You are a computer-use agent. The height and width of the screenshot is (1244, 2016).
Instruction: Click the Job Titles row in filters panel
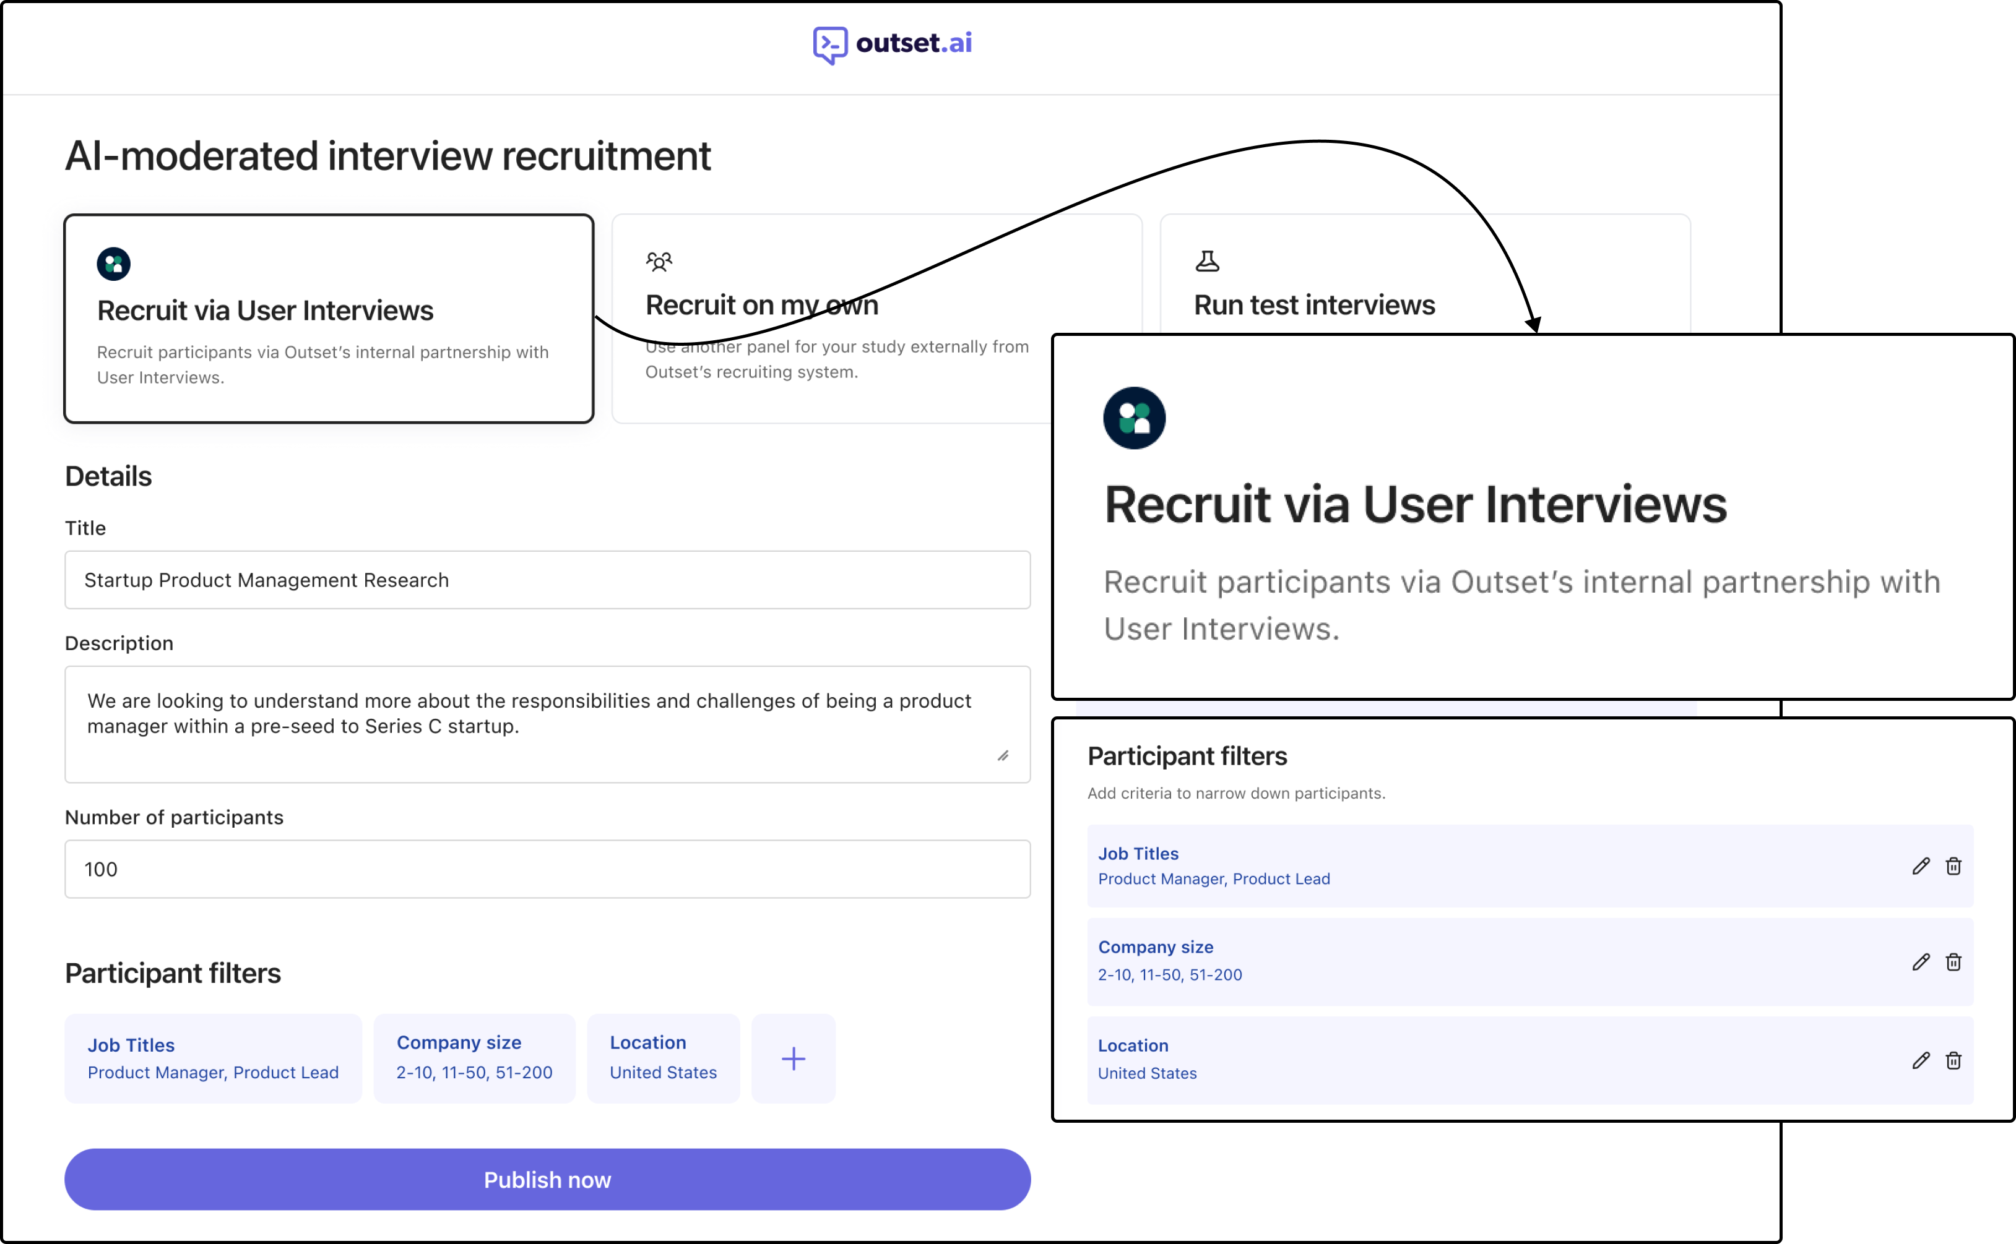pyautogui.click(x=1529, y=865)
